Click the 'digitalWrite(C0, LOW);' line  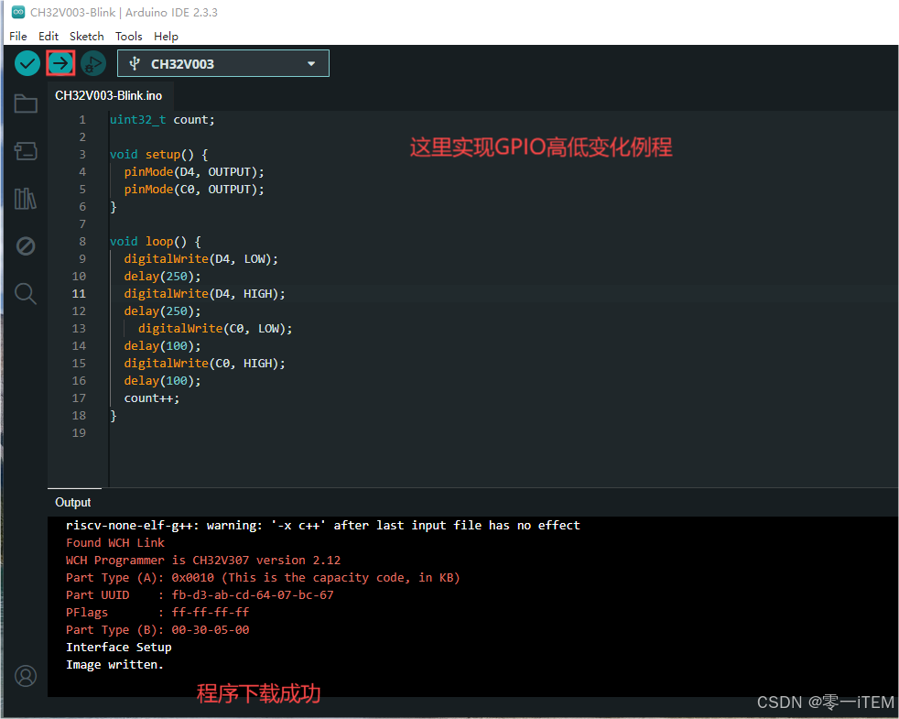pyautogui.click(x=215, y=329)
